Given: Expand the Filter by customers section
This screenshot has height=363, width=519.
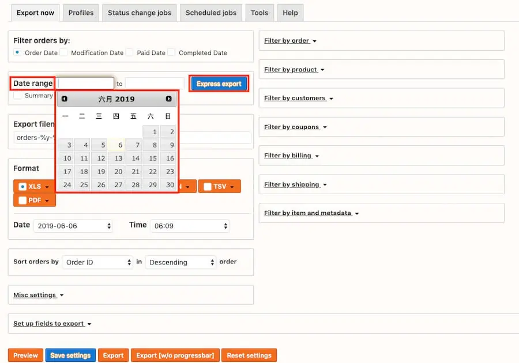Looking at the screenshot, I should pyautogui.click(x=298, y=98).
